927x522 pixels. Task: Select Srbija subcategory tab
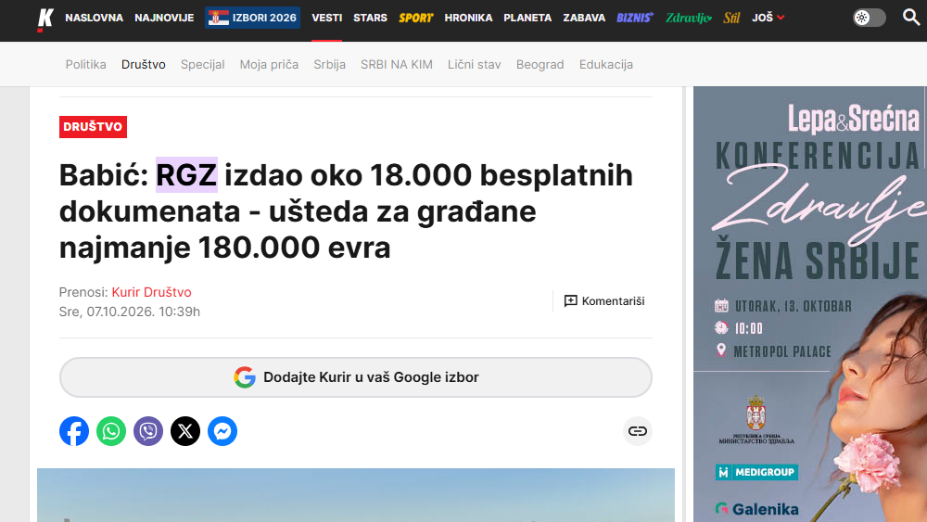329,64
